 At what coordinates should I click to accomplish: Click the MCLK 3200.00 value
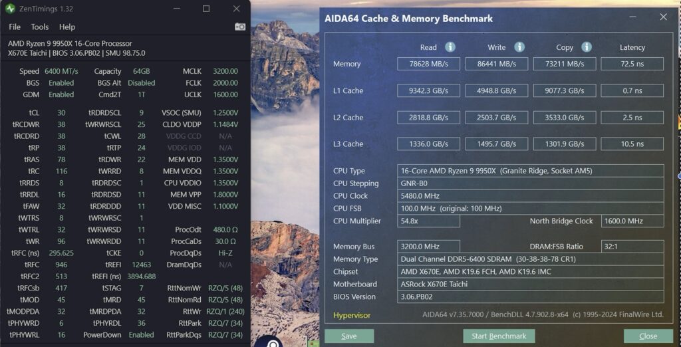(225, 71)
